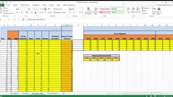The image size is (173, 97).
Task: Click the AutoSum sigma icon
Action: pyautogui.click(x=143, y=8)
